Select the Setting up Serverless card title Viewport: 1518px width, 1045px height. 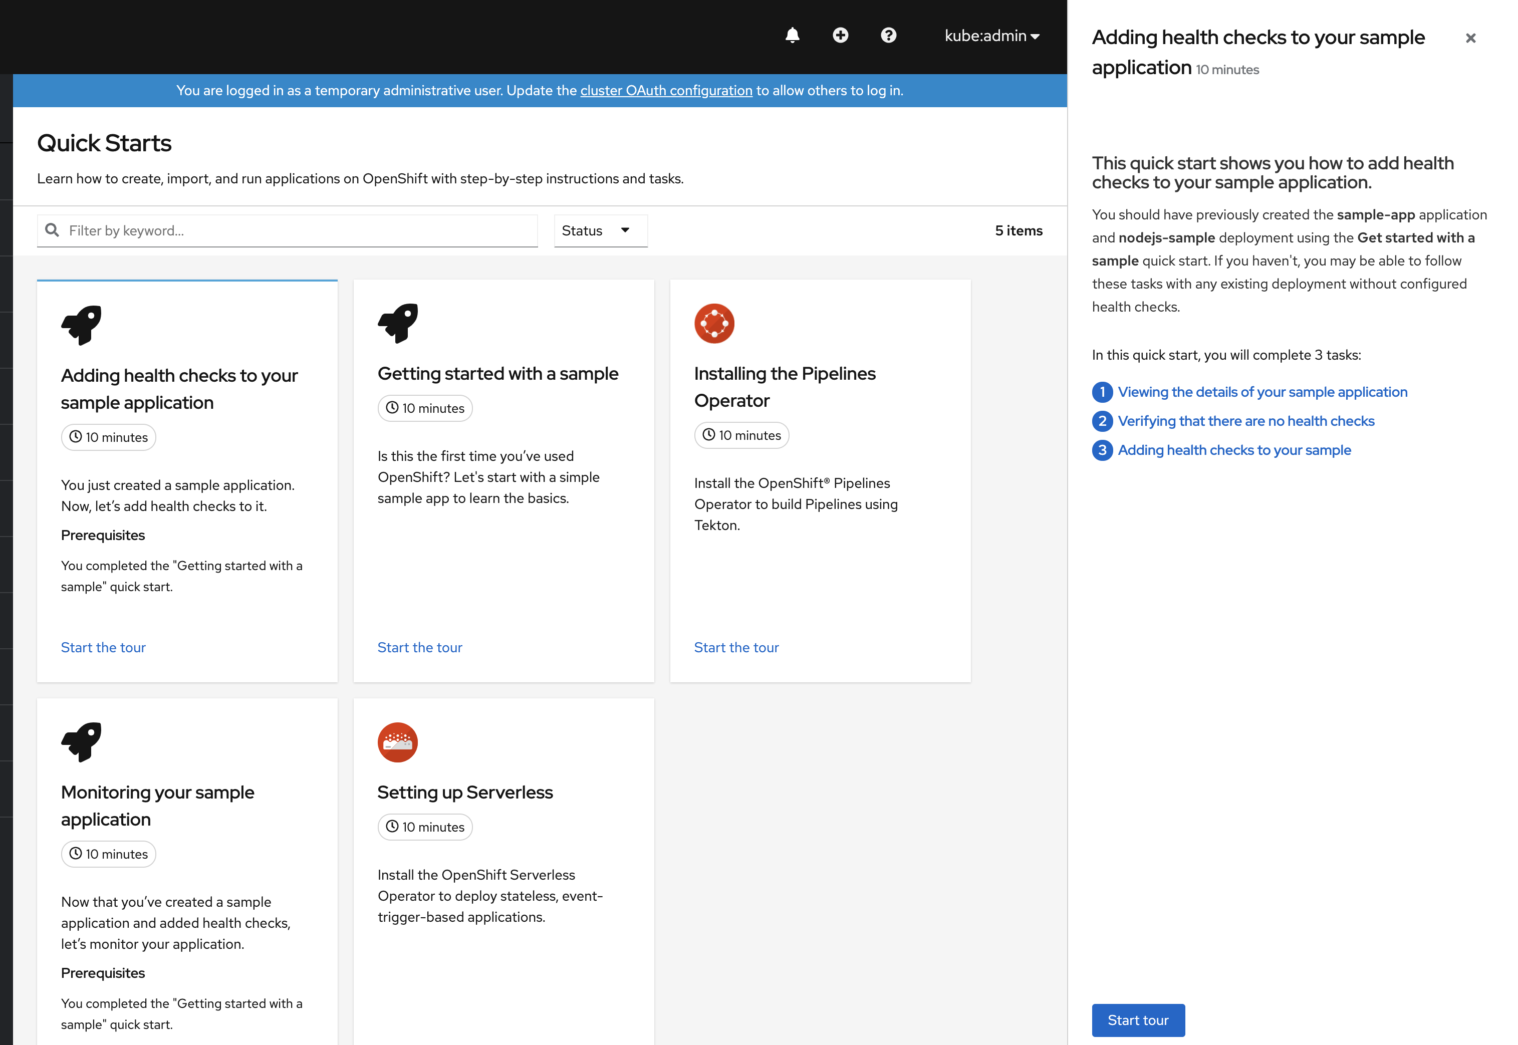465,792
